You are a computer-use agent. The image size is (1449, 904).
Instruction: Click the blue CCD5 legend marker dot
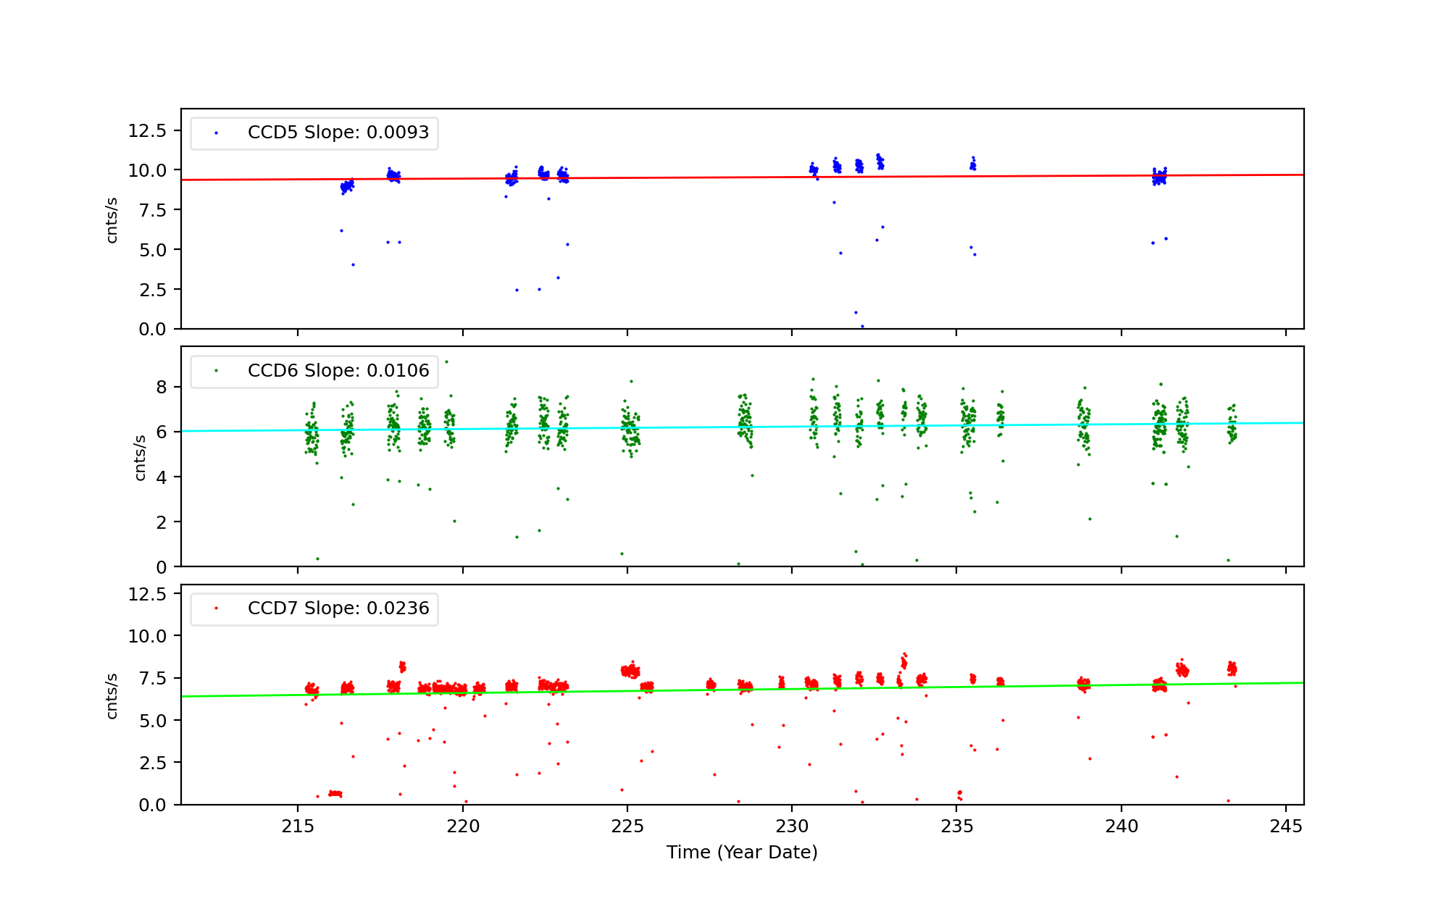pyautogui.click(x=216, y=133)
